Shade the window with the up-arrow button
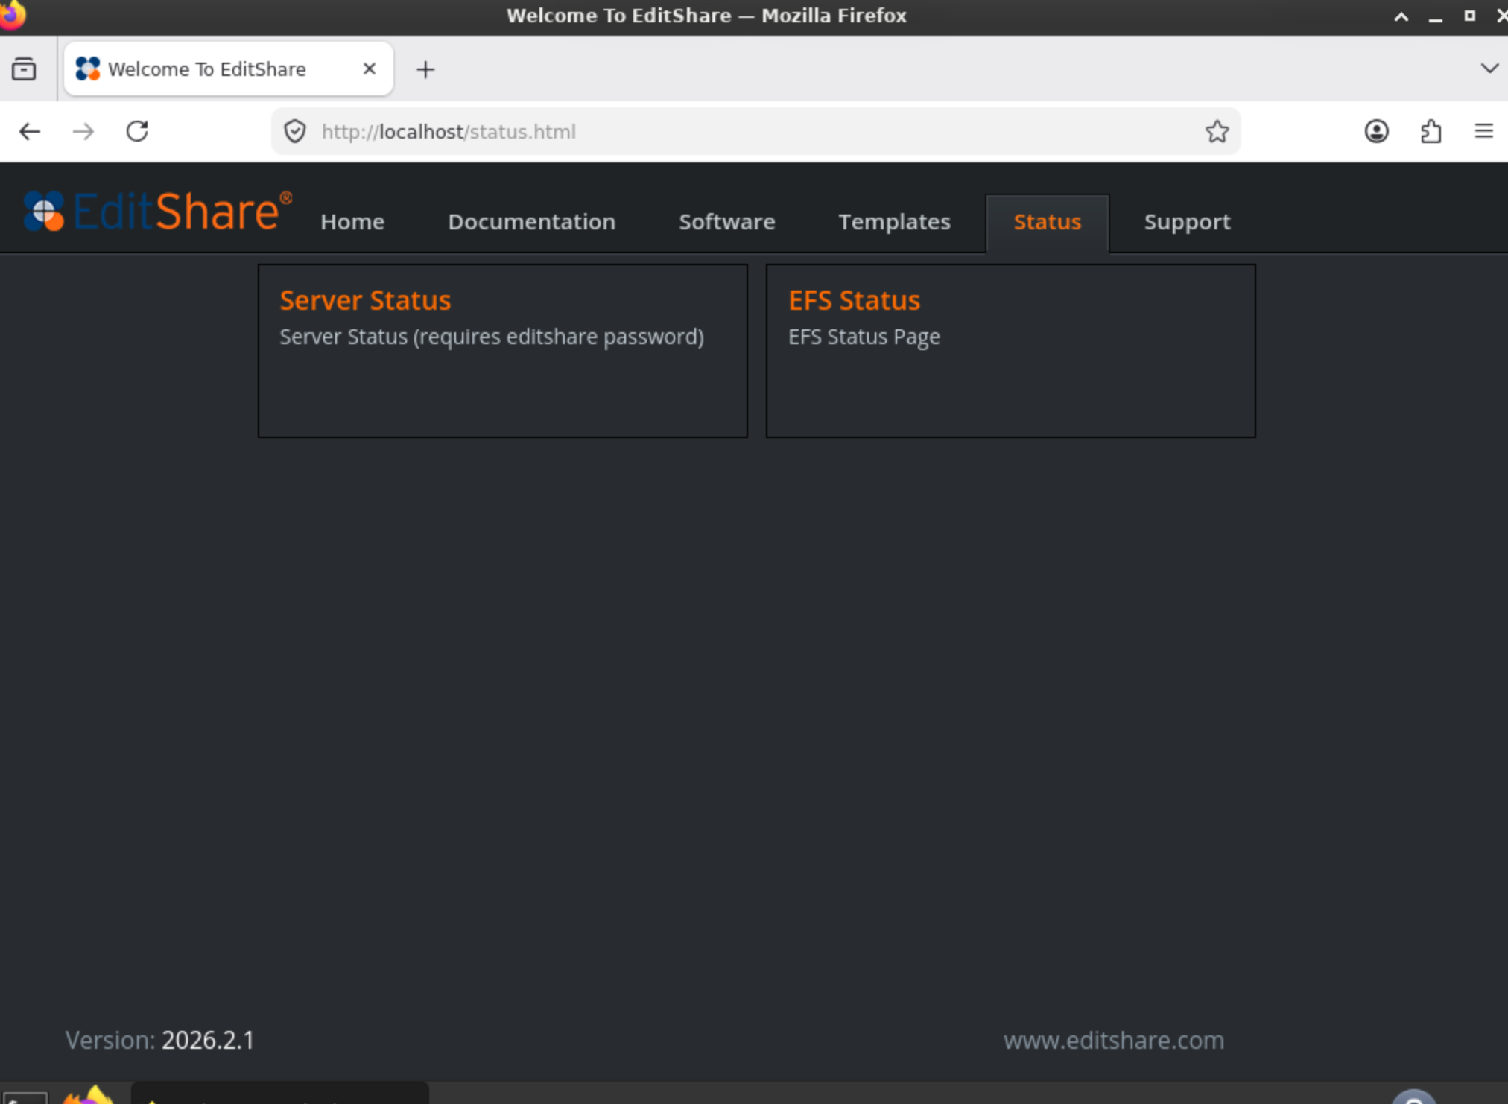This screenshot has width=1508, height=1104. pyautogui.click(x=1401, y=16)
